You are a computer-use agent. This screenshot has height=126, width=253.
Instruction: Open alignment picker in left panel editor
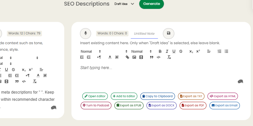[41, 70]
